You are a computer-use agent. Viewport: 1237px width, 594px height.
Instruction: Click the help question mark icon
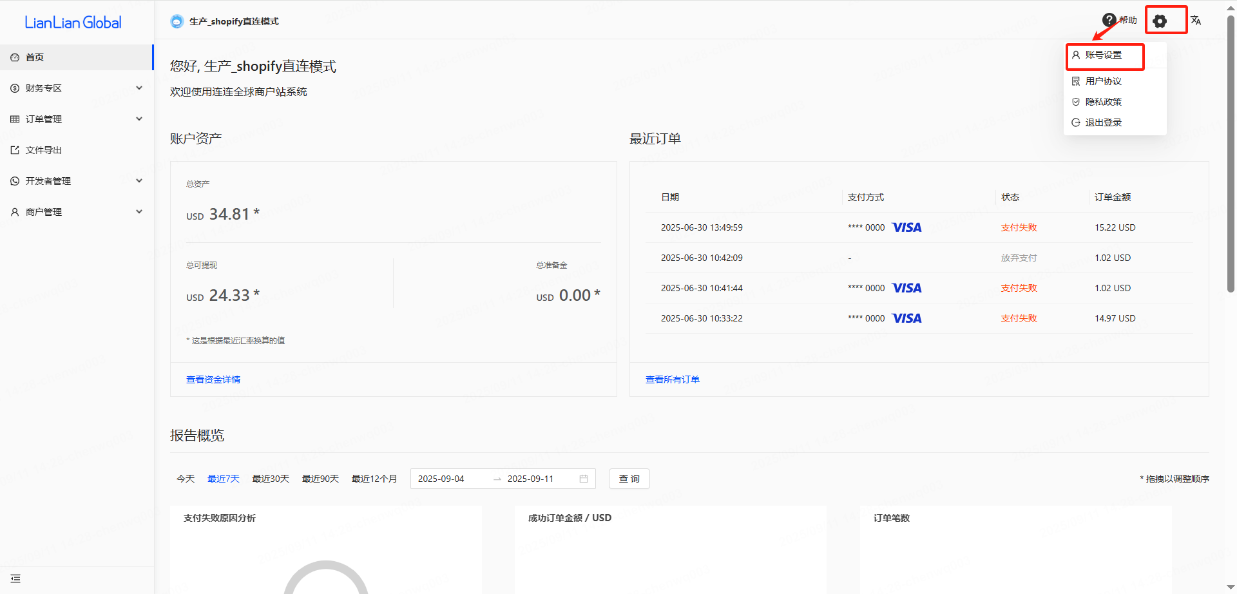coord(1109,21)
